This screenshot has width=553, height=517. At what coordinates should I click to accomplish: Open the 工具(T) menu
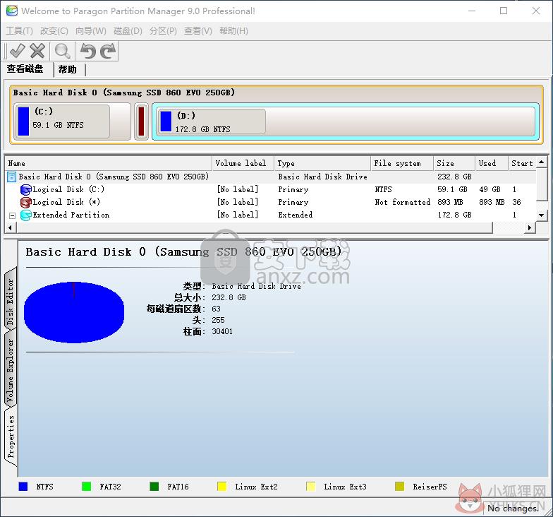20,31
